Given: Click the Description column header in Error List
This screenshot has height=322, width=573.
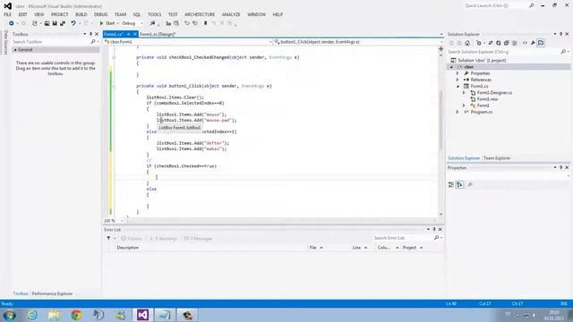Looking at the screenshot, I should pyautogui.click(x=128, y=248).
